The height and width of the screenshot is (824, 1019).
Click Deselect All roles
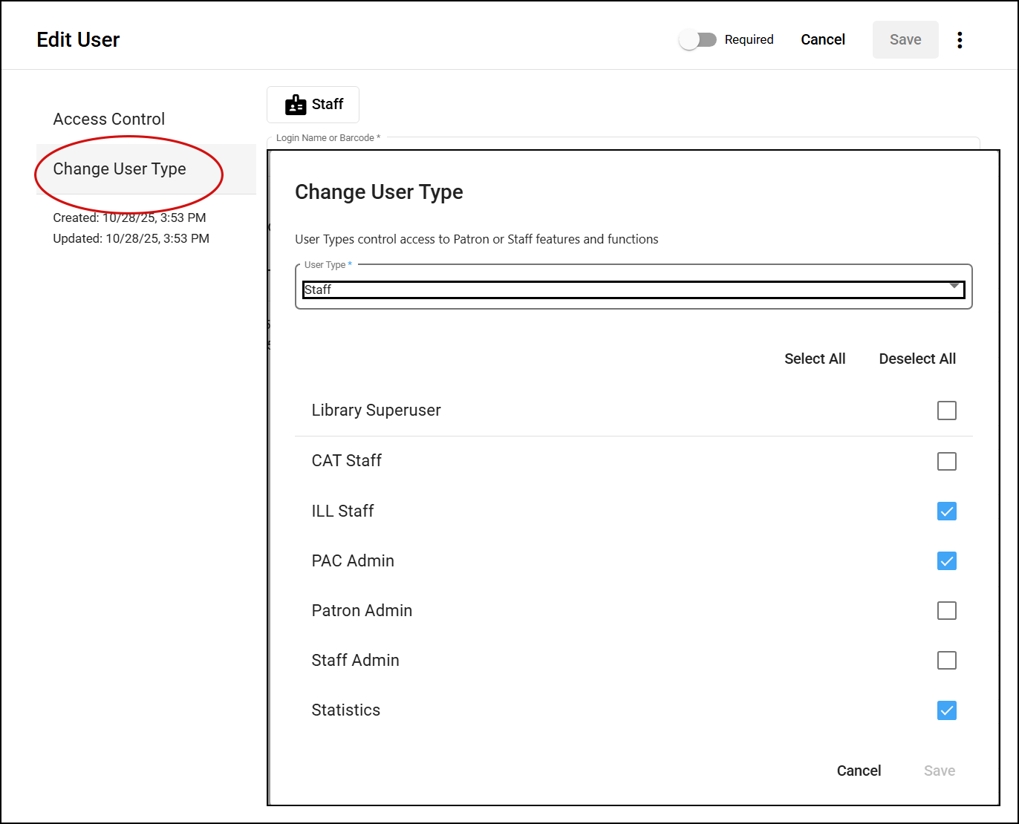(917, 359)
